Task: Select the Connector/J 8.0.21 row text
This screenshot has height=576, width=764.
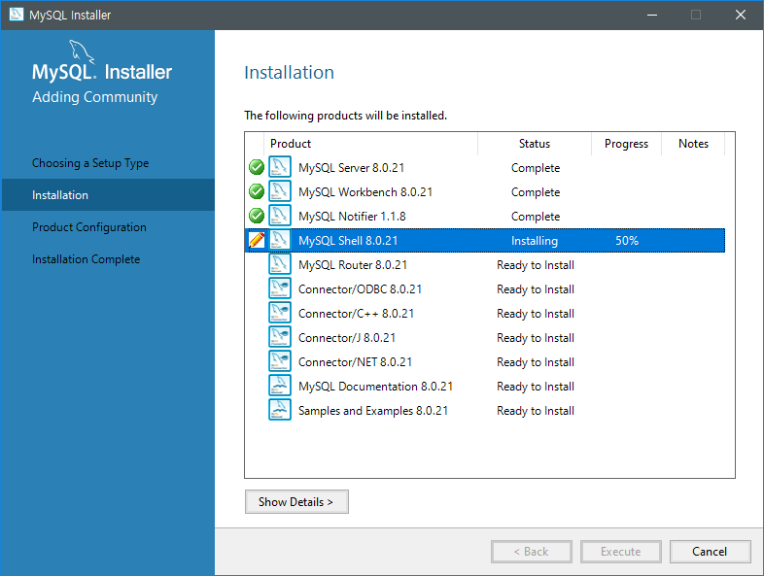Action: tap(347, 338)
